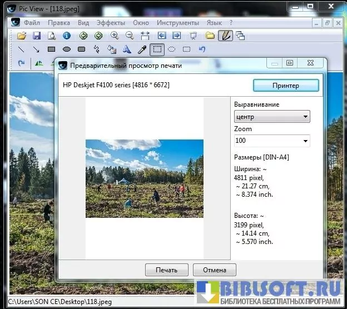Click the print preview image thumbnail
The width and height of the screenshot is (347, 309).
144,178
